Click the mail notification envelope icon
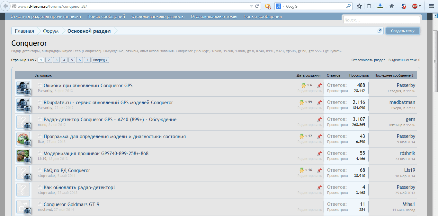The width and height of the screenshot is (438, 216). pyautogui.click(x=267, y=6)
